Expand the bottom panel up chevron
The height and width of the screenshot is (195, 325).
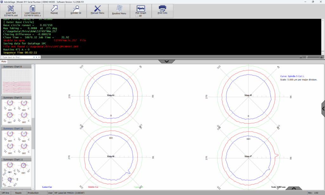tap(294, 188)
